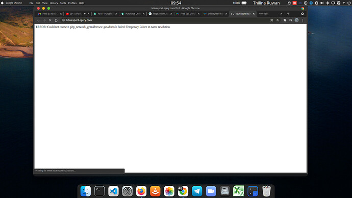The width and height of the screenshot is (352, 198).
Task: Click the power button in top bar
Action: pyautogui.click(x=349, y=3)
